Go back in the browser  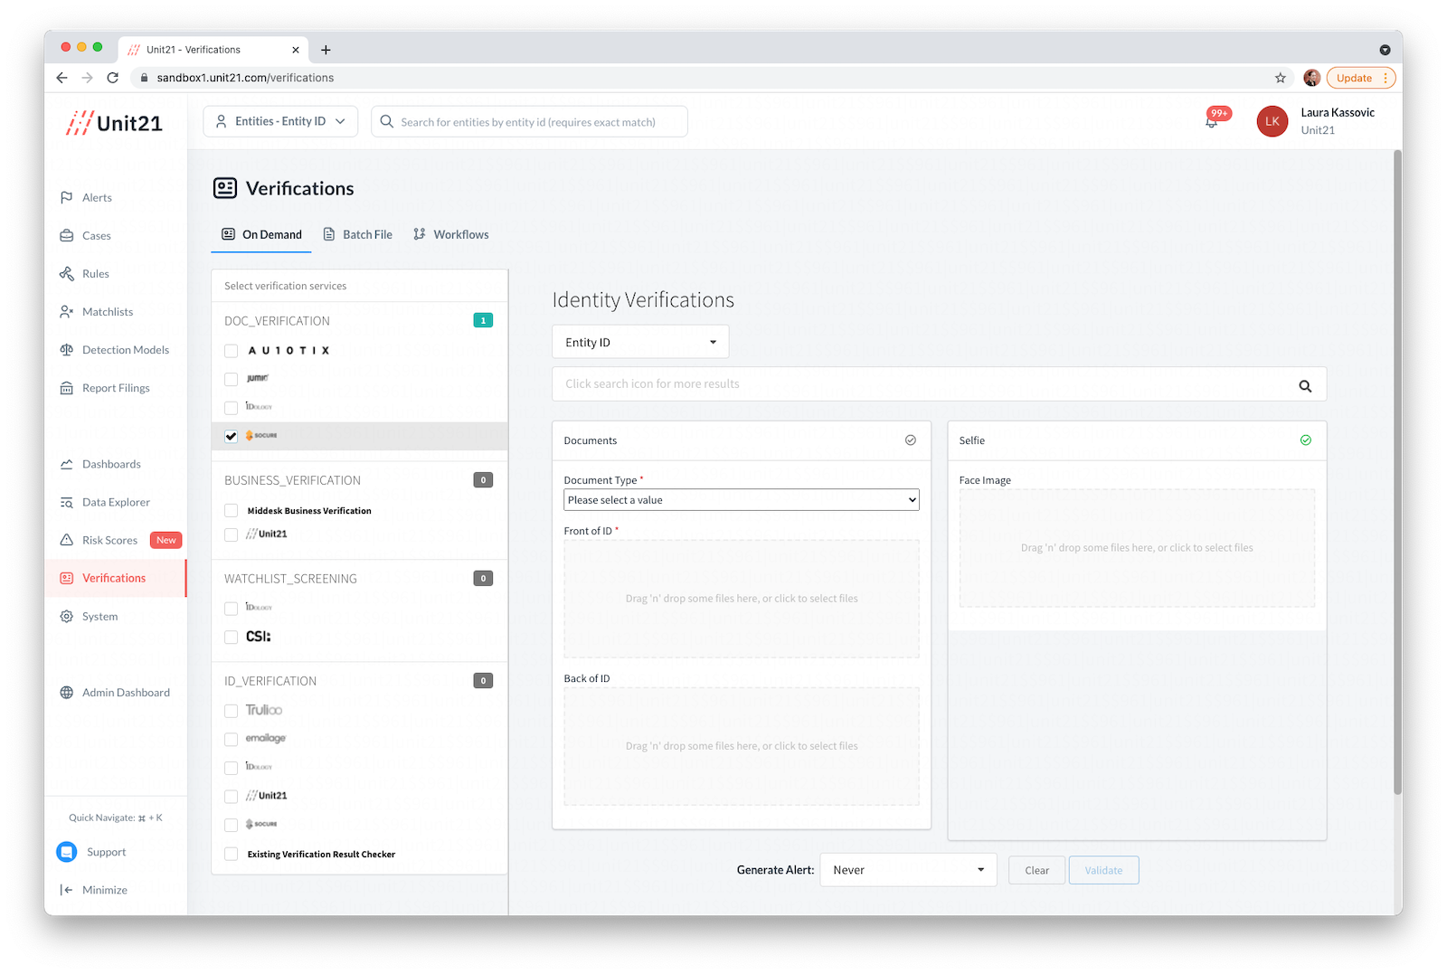point(61,78)
